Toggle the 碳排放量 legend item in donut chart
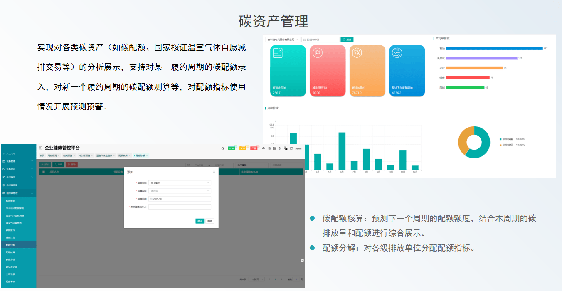562x291 pixels. click(507, 139)
